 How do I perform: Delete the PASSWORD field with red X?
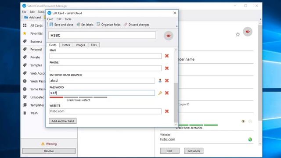(x=167, y=93)
